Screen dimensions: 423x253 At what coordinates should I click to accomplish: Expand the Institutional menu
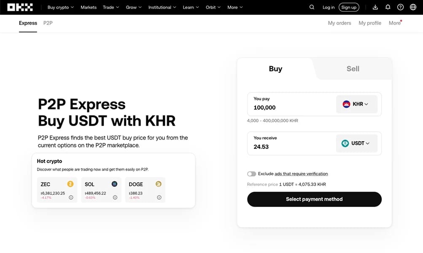pyautogui.click(x=162, y=7)
